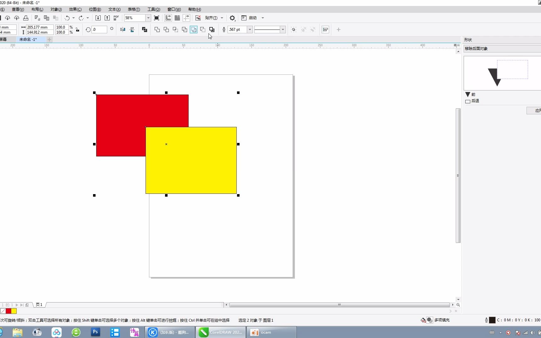Image resolution: width=541 pixels, height=338 pixels.
Task: Click the rotation angle input field
Action: pyautogui.click(x=99, y=30)
